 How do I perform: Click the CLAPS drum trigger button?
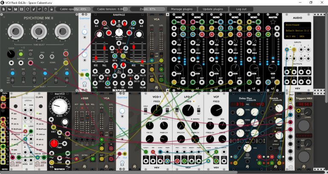click(x=41, y=106)
